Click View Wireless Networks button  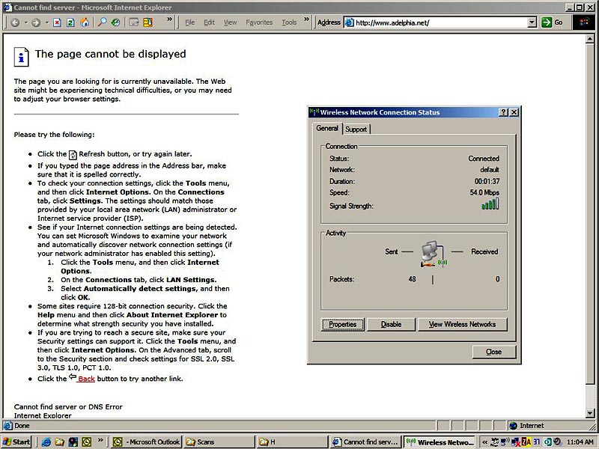(462, 324)
